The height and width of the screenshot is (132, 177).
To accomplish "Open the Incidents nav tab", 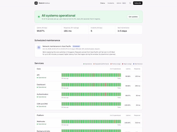I will [111, 3].
